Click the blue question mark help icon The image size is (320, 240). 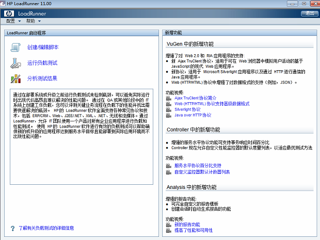[13, 228]
